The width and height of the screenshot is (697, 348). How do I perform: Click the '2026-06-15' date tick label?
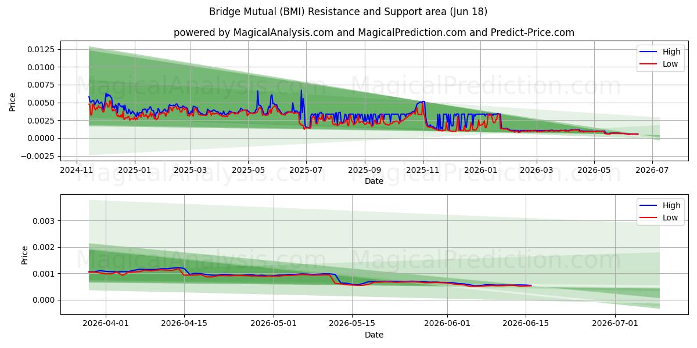526,323
